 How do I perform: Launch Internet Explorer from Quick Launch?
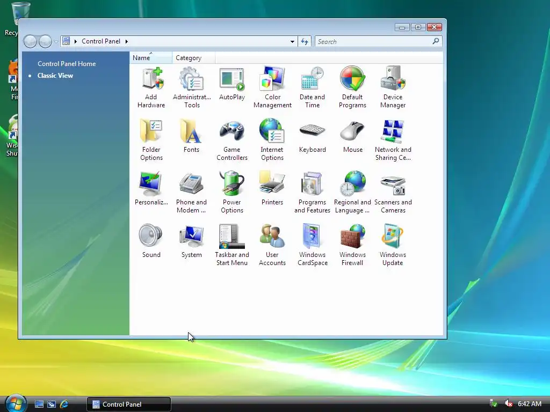(64, 404)
